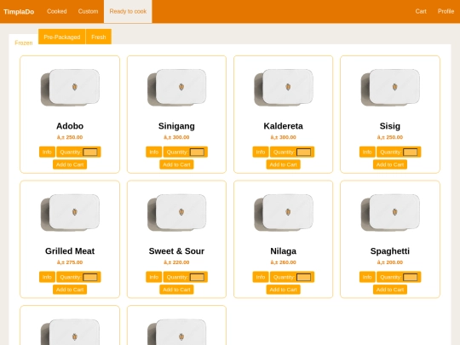Viewport: 460px width, 345px height.
Task: Click the Sisig product title
Action: coord(390,126)
